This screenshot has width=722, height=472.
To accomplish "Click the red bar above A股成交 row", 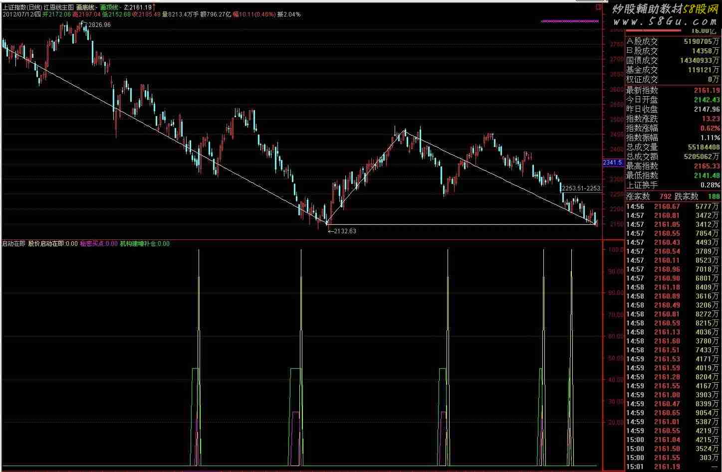I will pos(654,31).
